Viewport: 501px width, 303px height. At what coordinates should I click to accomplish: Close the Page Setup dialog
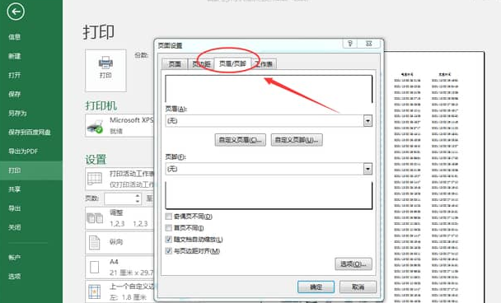(x=368, y=44)
